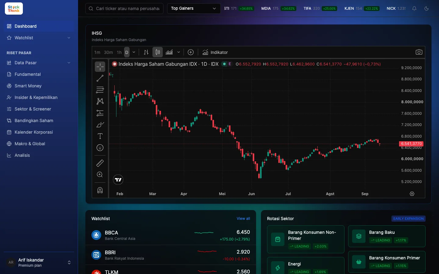Expand the Data Pasar chevron
Viewport: 439px width, 274px height.
pos(69,63)
